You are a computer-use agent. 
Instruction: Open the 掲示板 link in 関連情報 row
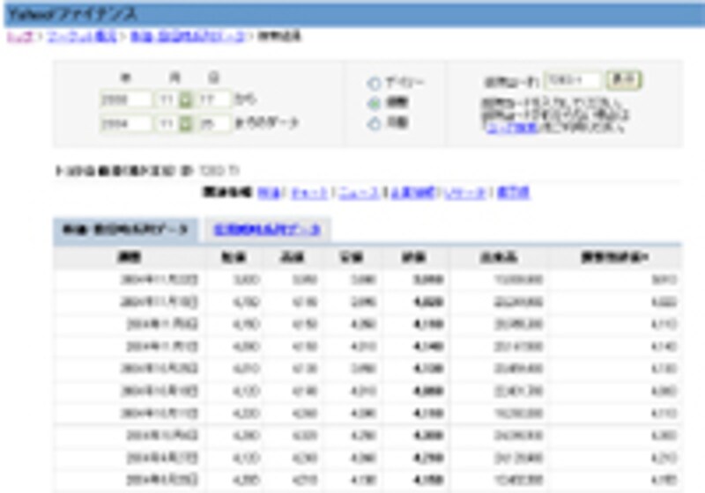point(514,193)
